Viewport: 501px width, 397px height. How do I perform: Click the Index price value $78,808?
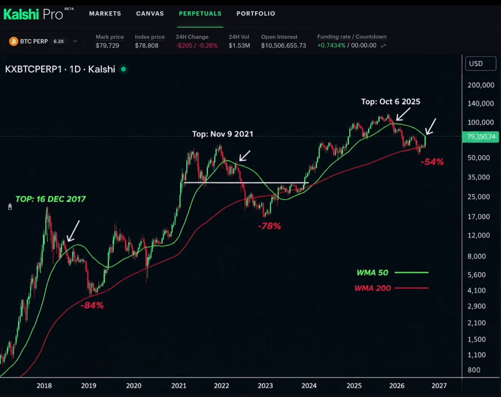(147, 46)
